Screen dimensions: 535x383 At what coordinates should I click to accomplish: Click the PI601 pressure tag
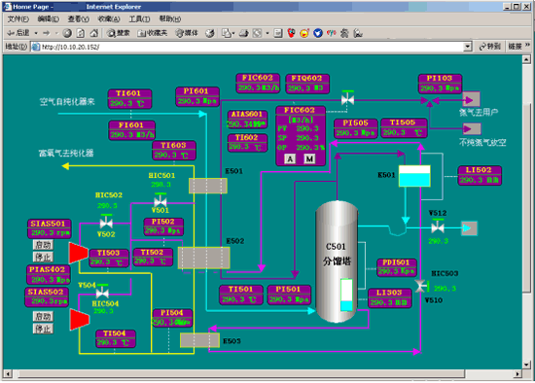(197, 96)
